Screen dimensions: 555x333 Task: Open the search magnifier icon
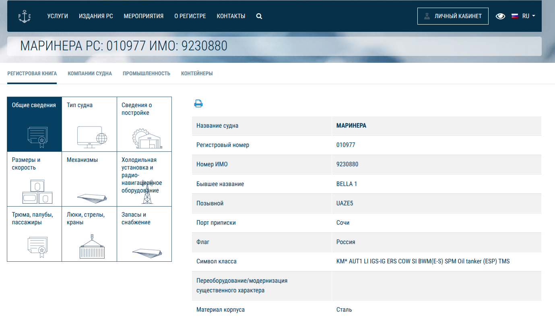pyautogui.click(x=259, y=17)
